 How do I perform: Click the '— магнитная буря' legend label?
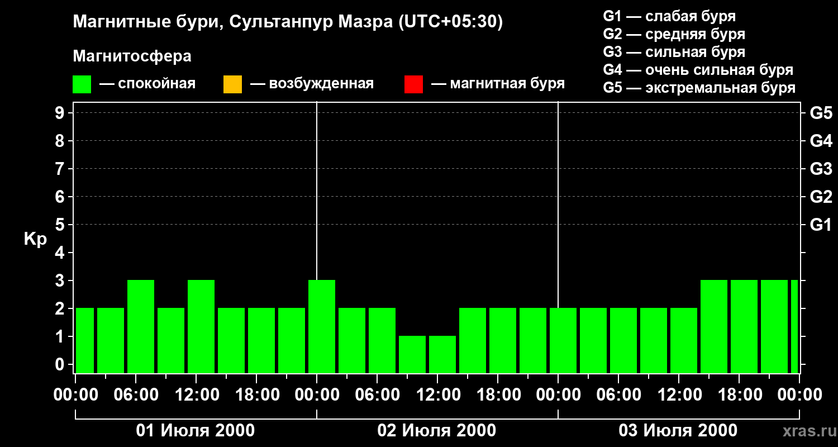point(498,84)
